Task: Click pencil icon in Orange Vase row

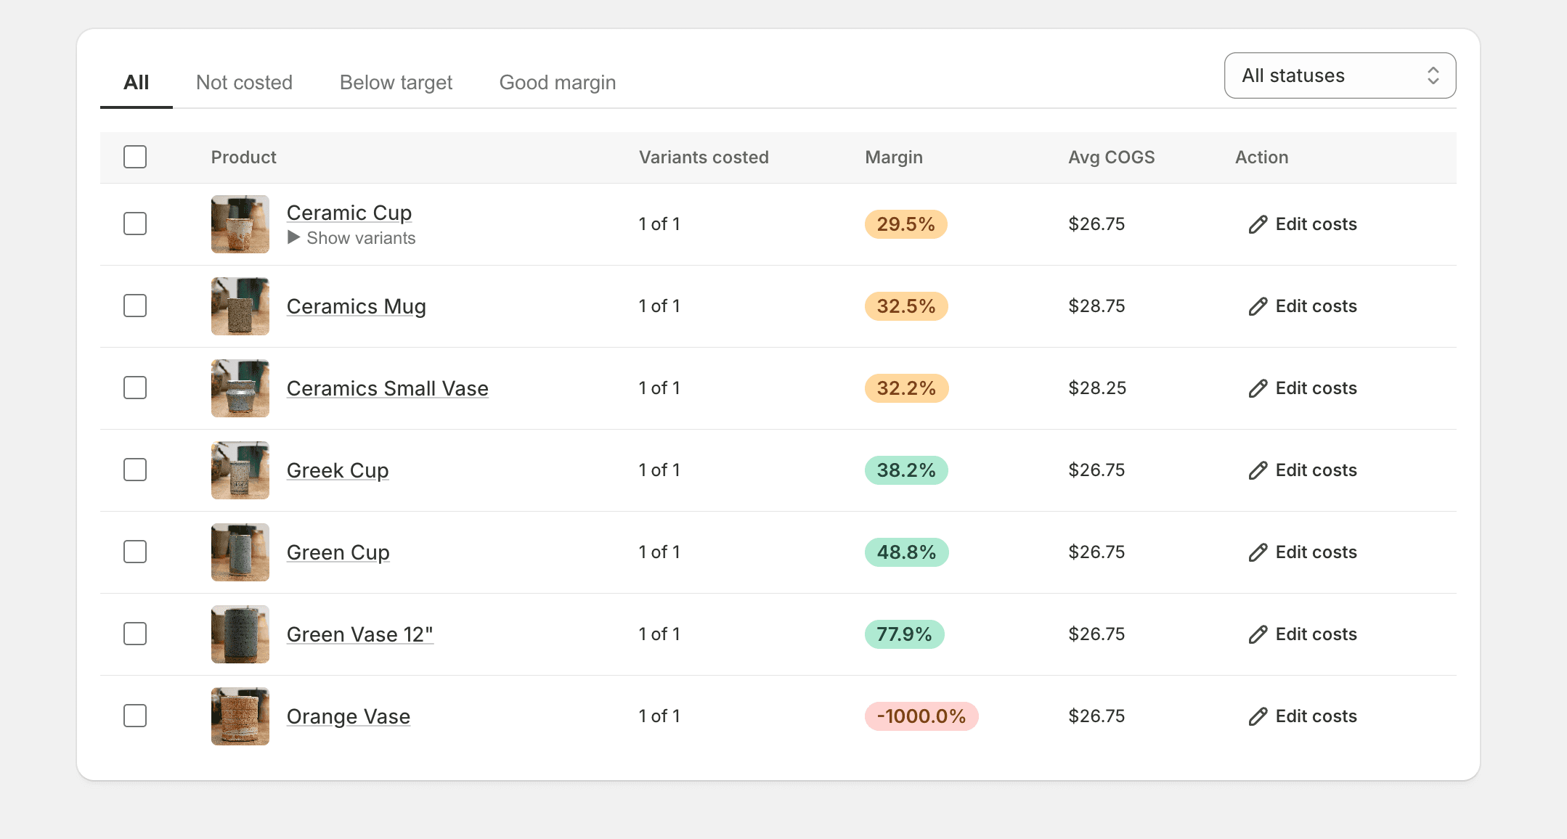Action: [x=1258, y=716]
